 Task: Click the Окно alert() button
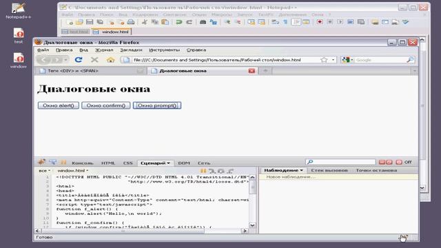[58, 105]
